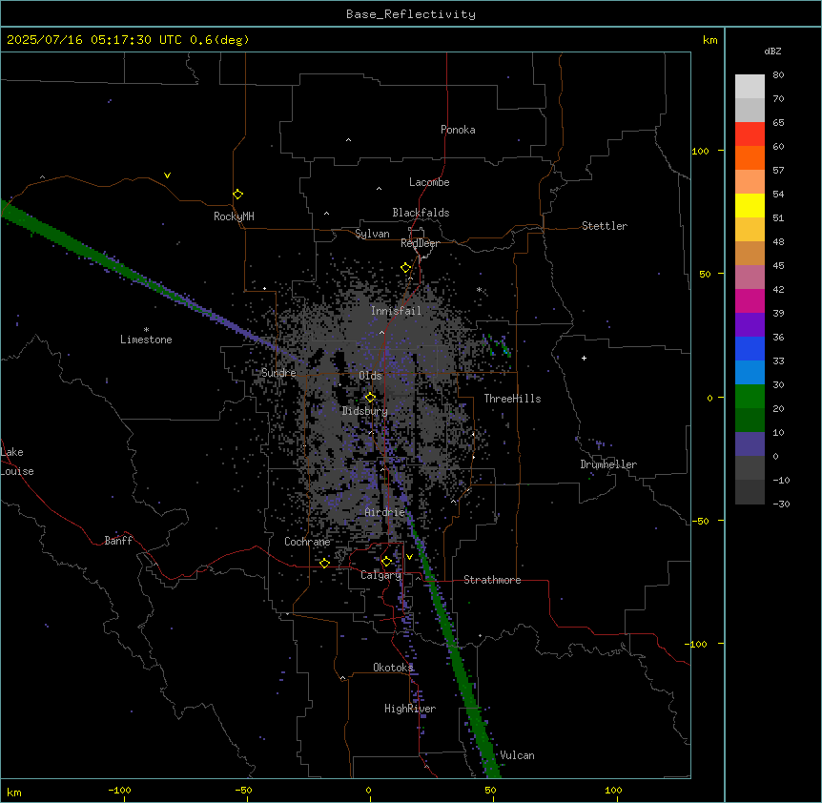Screen dimensions: 822x803
Task: Click the Calgary label
Action: 381,575
